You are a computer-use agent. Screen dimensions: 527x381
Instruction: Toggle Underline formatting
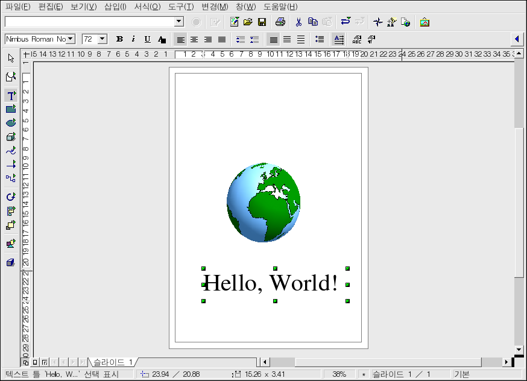click(x=147, y=39)
